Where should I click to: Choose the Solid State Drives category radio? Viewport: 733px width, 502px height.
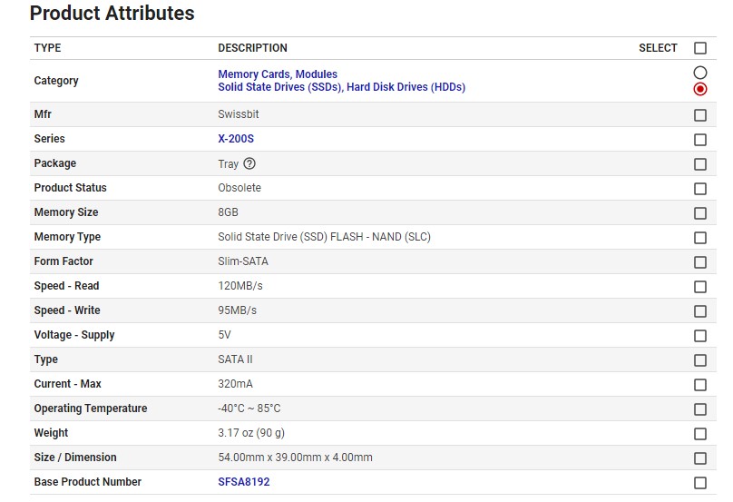[x=699, y=89]
